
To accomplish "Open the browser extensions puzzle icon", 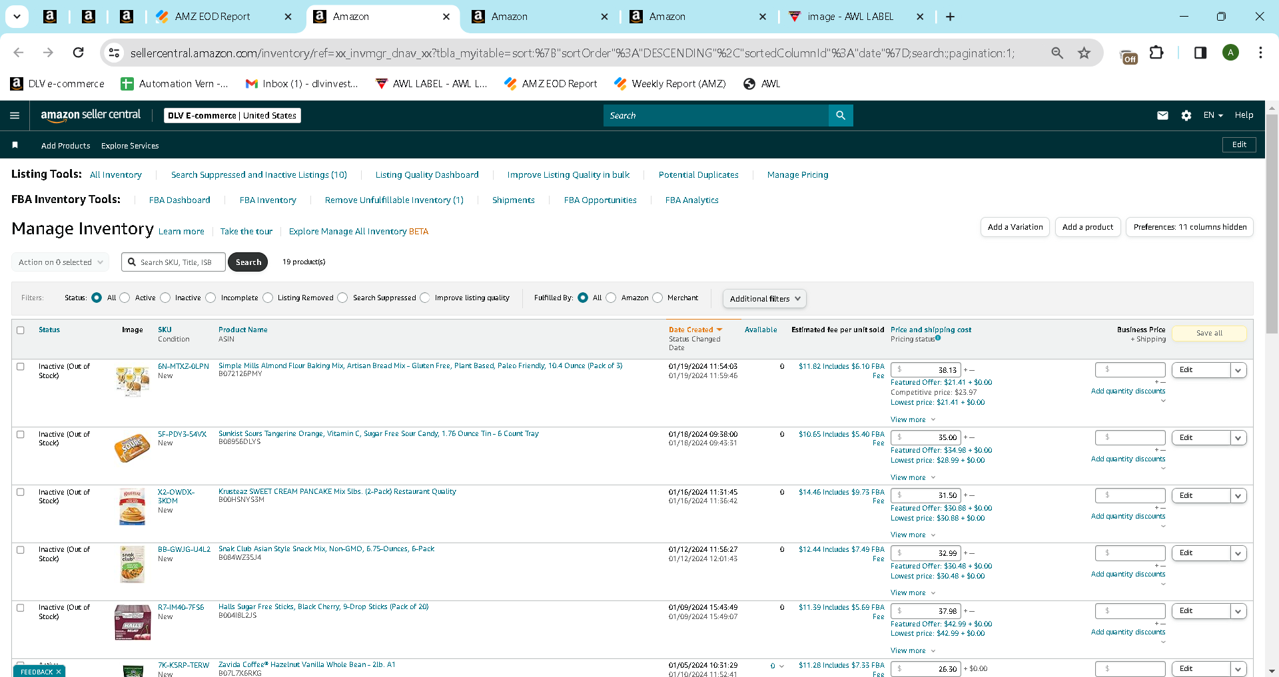I will (1157, 53).
